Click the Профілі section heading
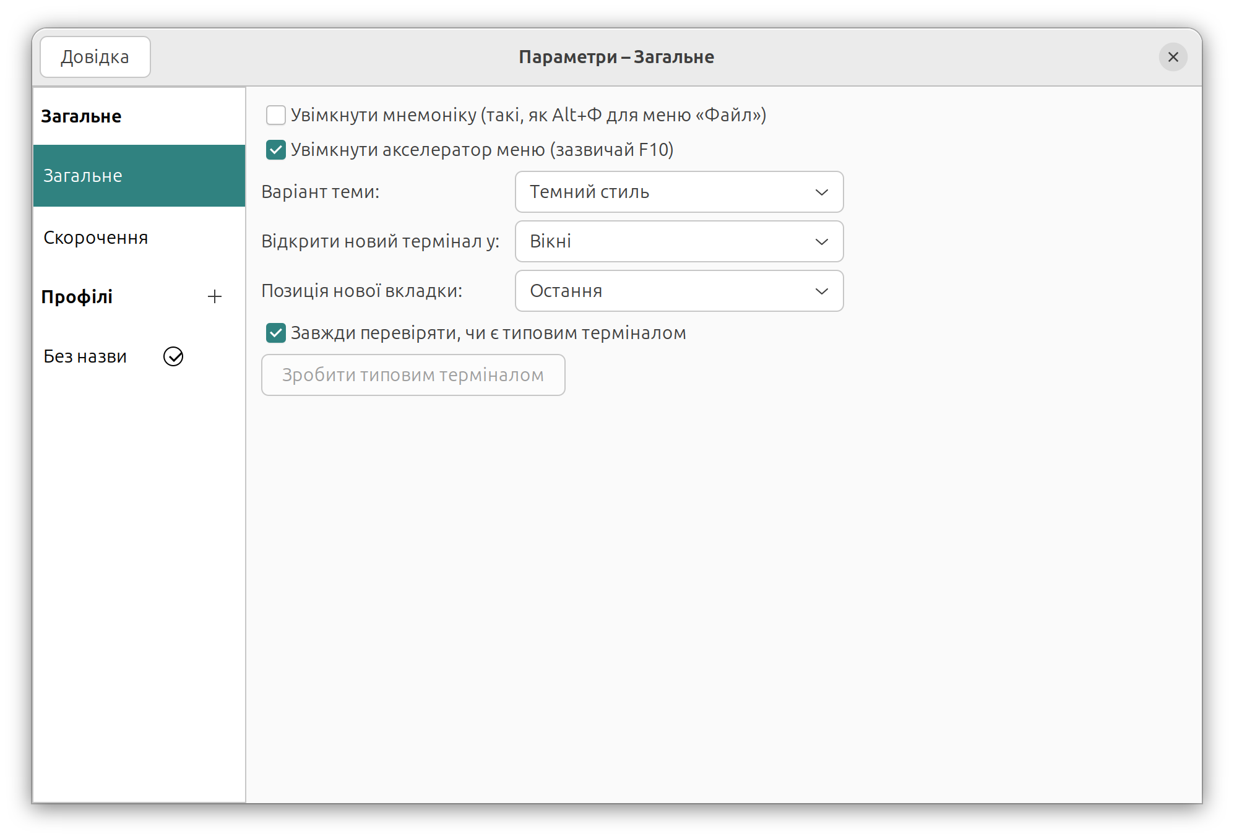This screenshot has width=1234, height=839. [x=77, y=297]
